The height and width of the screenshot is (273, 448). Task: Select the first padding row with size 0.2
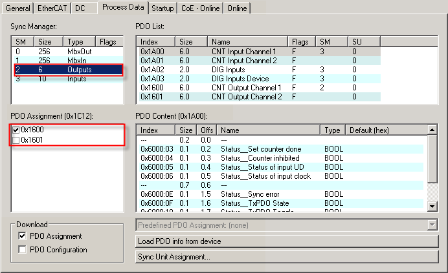pyautogui.click(x=281, y=140)
